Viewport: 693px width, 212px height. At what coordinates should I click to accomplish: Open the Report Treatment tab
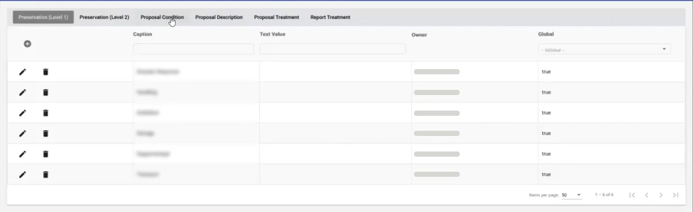pos(330,17)
